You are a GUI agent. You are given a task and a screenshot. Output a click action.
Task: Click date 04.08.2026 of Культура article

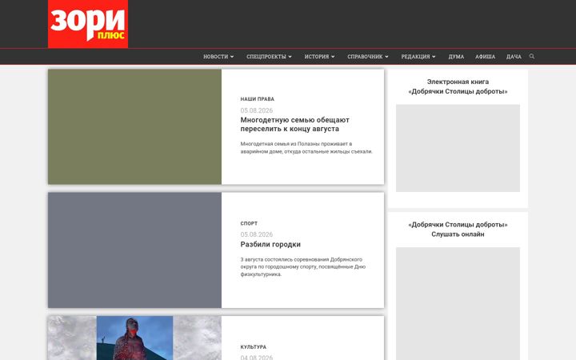pos(257,358)
